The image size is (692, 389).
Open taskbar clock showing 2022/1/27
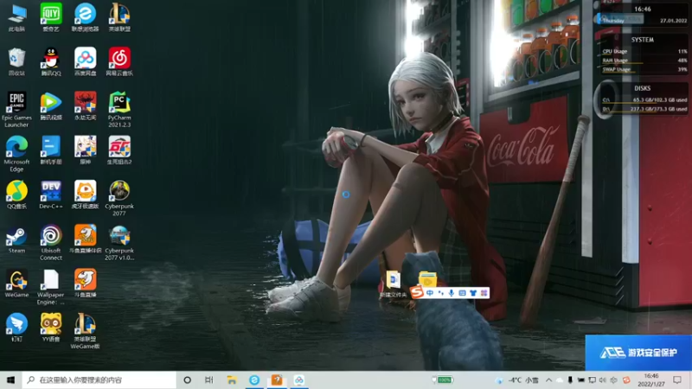651,379
